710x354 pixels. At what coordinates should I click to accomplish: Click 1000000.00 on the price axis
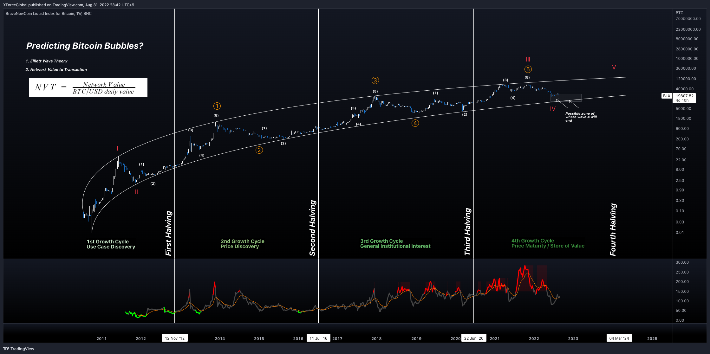(x=687, y=59)
